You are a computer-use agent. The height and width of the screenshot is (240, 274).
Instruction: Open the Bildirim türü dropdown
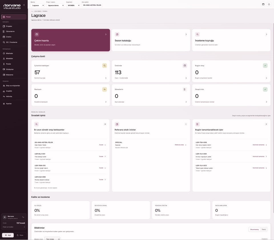click(52, 239)
